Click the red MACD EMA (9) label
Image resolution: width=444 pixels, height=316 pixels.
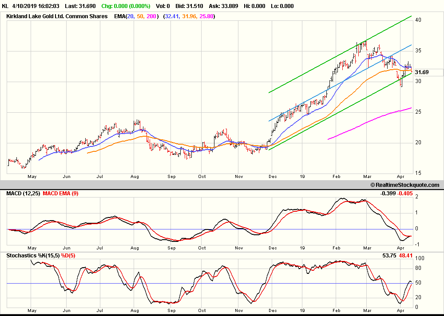[60, 194]
